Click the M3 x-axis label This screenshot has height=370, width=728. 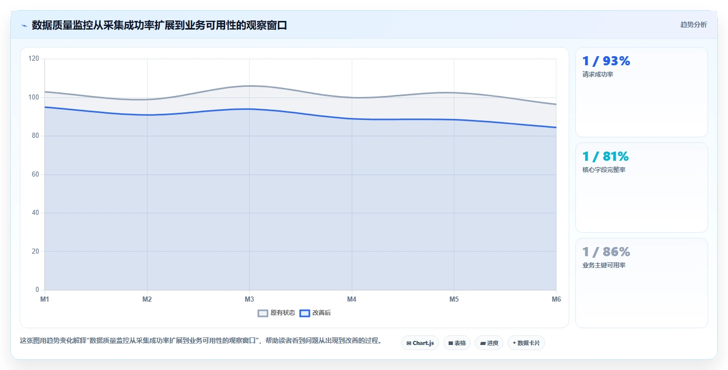249,300
